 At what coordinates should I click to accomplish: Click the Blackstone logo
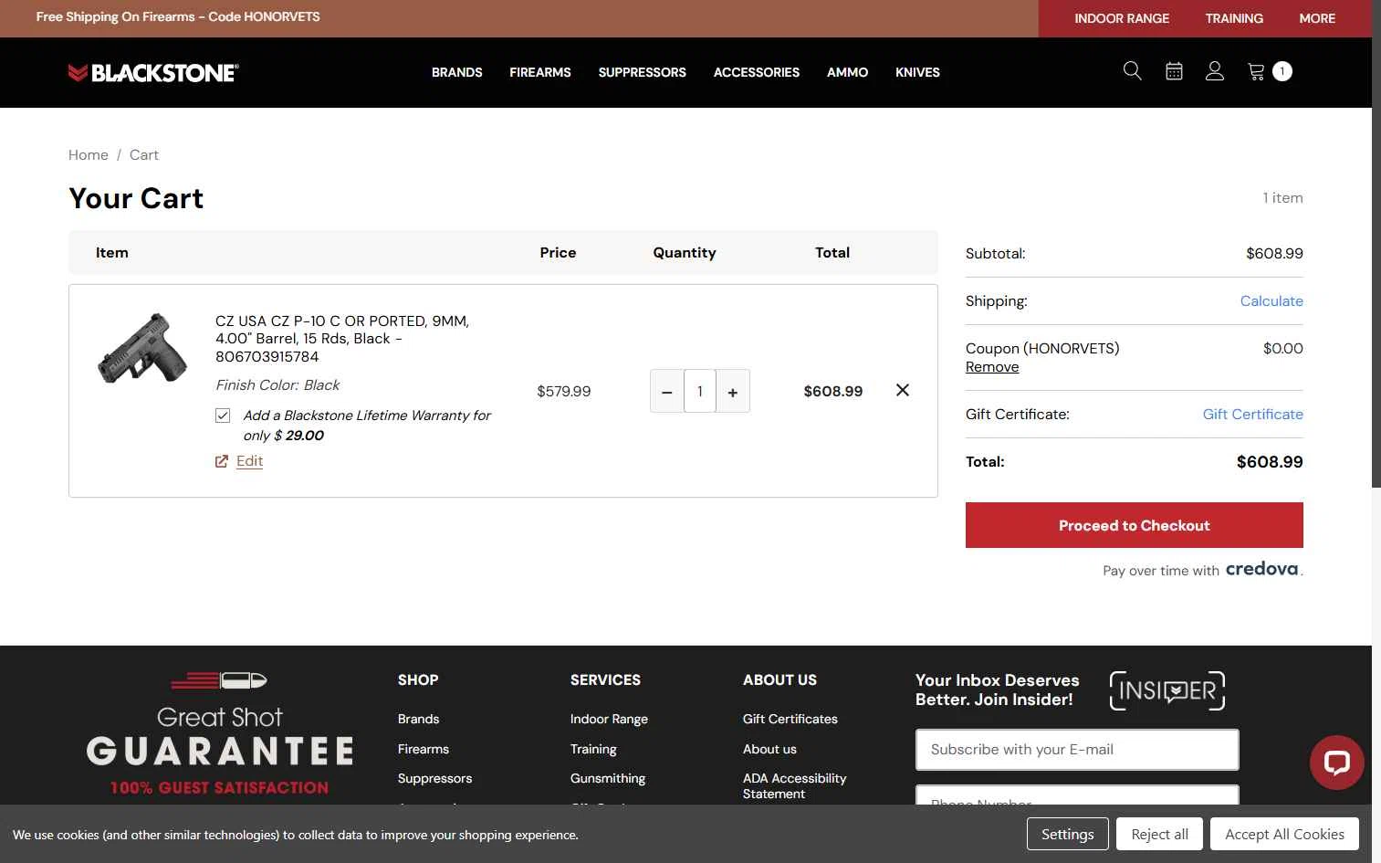pyautogui.click(x=153, y=72)
